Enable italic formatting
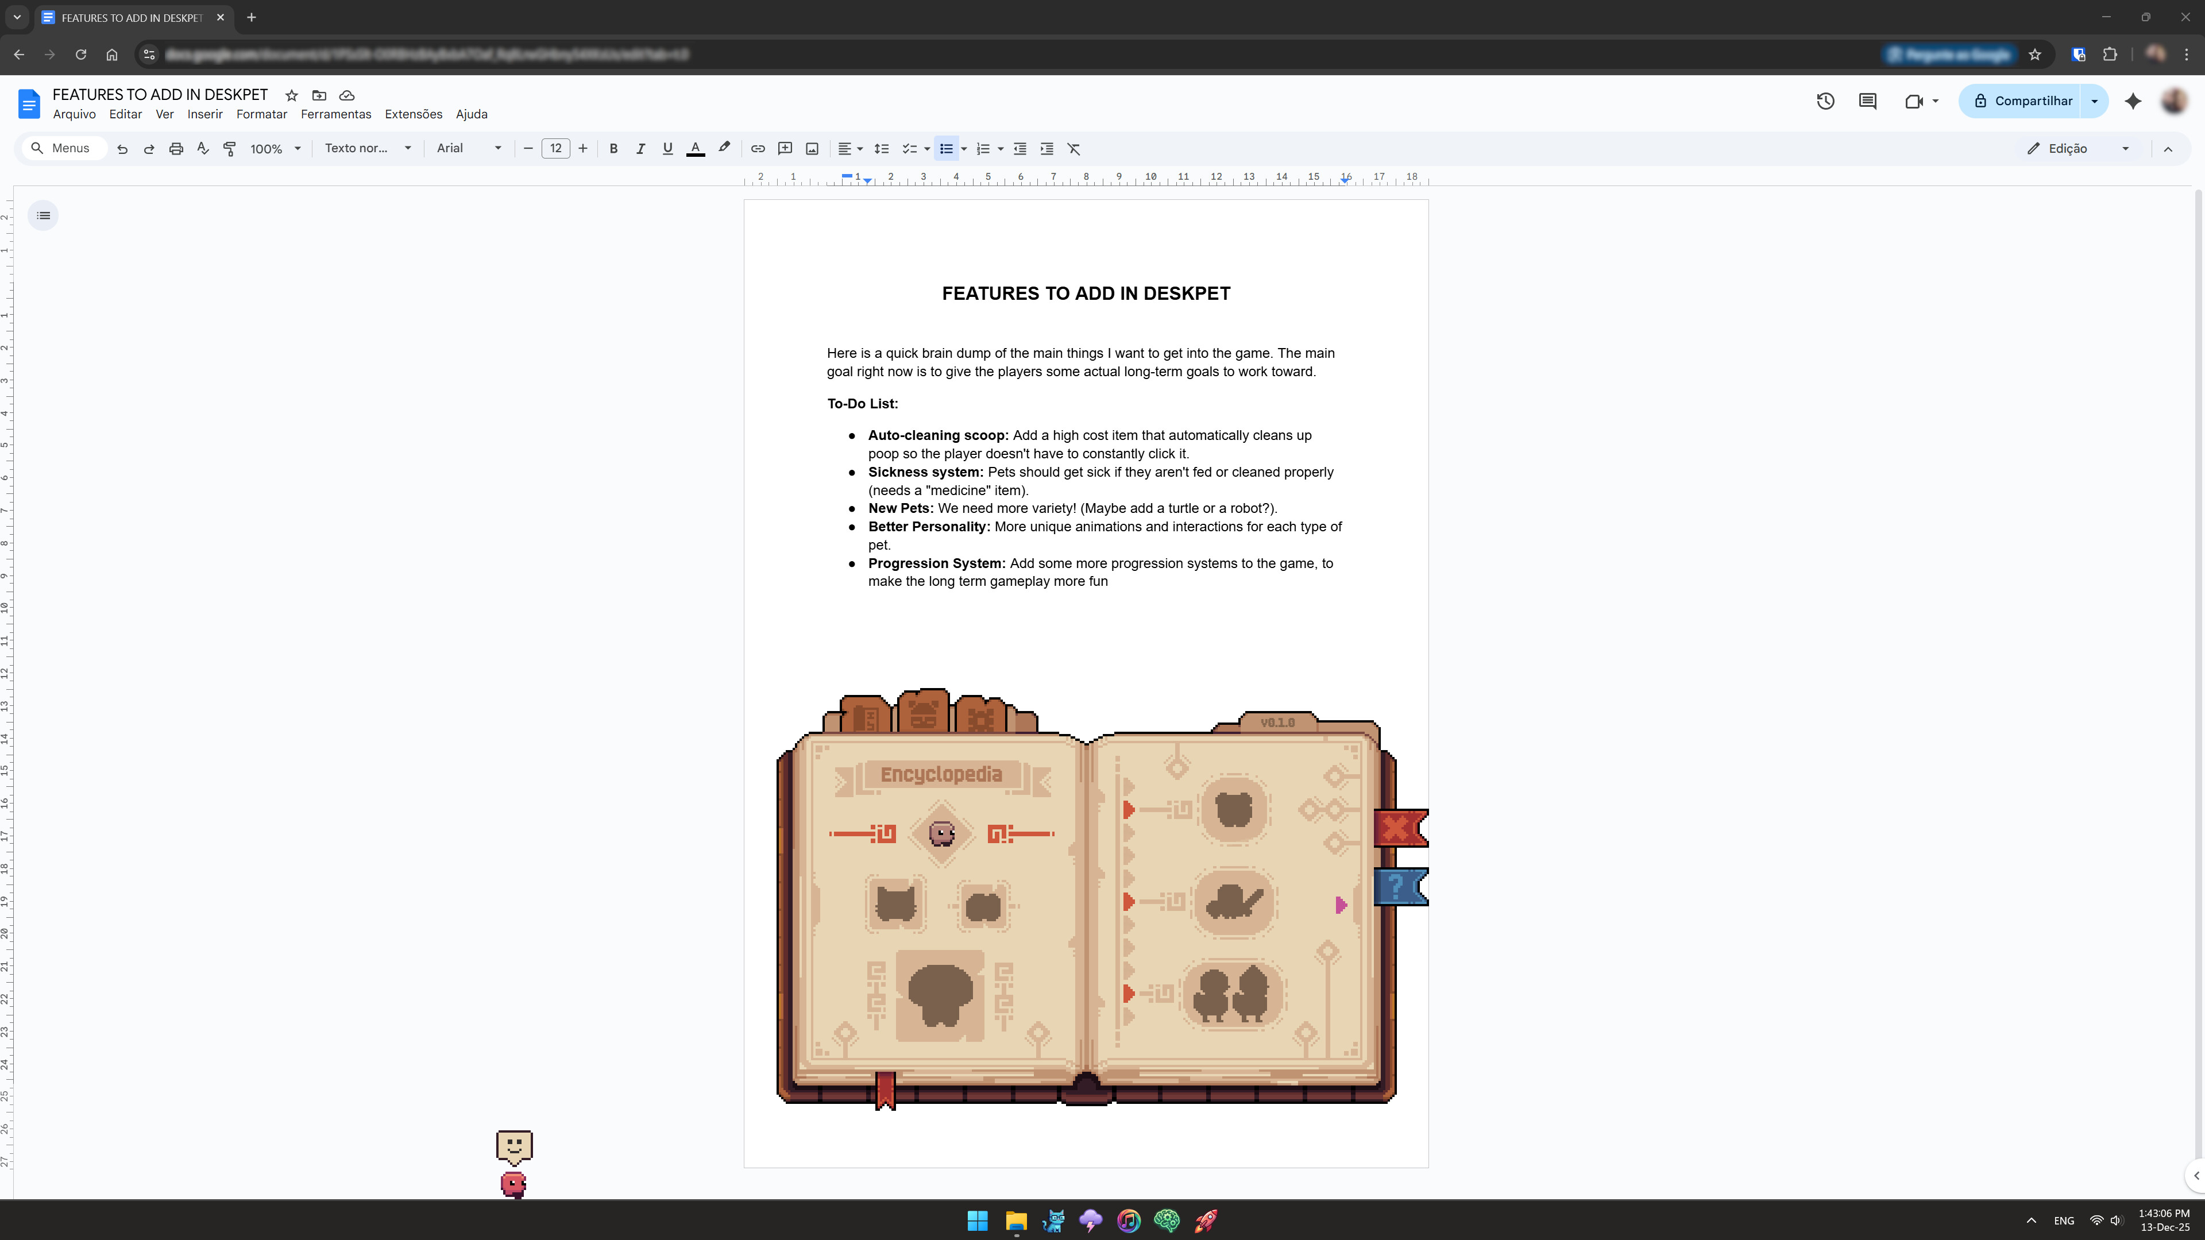This screenshot has height=1240, width=2205. (640, 148)
